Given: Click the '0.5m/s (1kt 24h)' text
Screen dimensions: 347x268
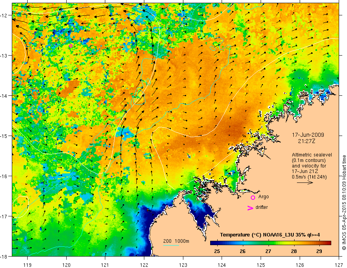Looking at the screenshot, I should click(309, 177).
